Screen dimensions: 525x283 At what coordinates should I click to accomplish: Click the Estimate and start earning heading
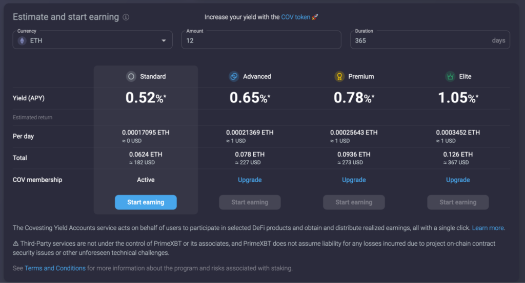[66, 17]
